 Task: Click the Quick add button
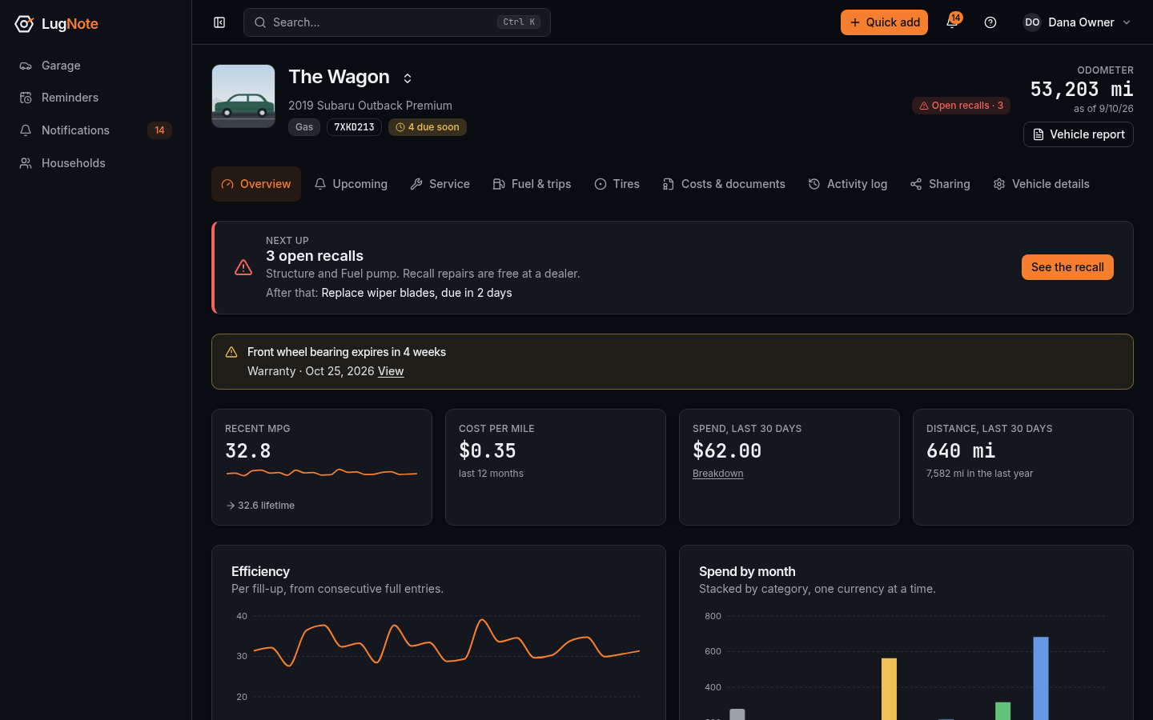[x=884, y=22]
